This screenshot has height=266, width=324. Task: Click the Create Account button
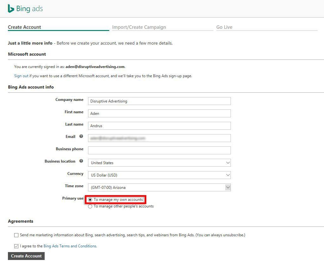coord(26,256)
